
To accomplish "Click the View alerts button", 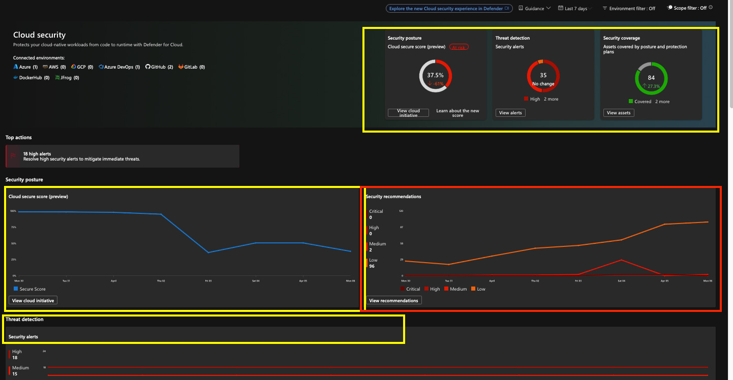I will click(x=510, y=113).
